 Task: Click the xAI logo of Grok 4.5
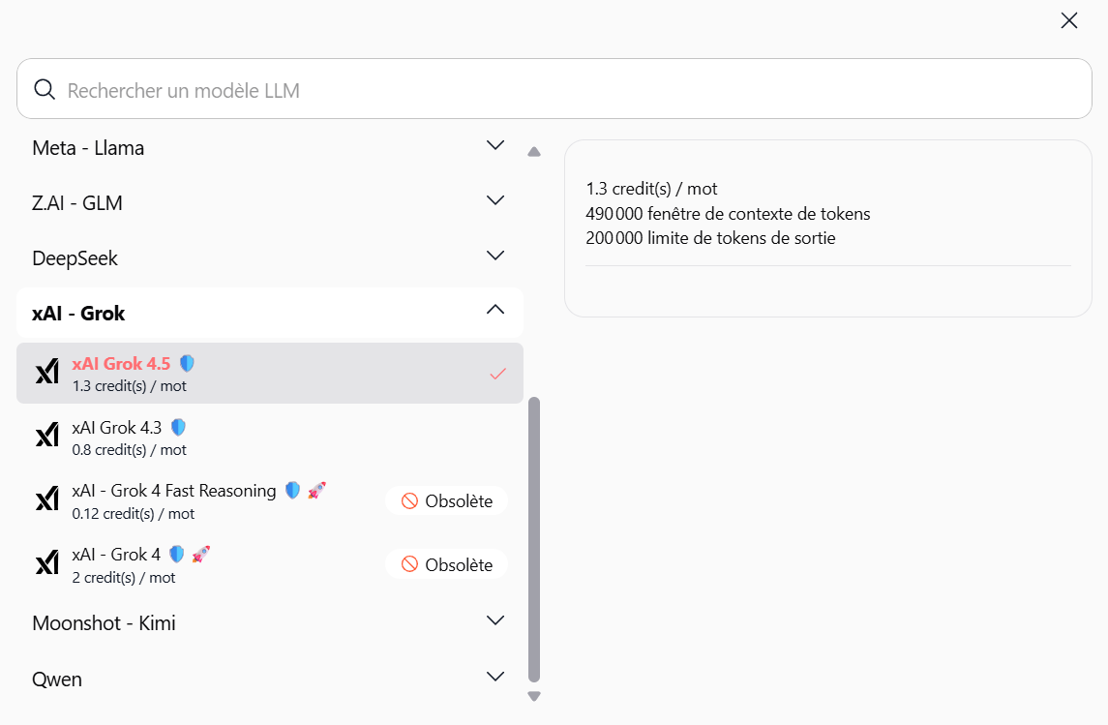47,371
